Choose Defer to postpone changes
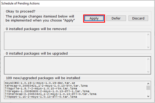 click(x=116, y=18)
